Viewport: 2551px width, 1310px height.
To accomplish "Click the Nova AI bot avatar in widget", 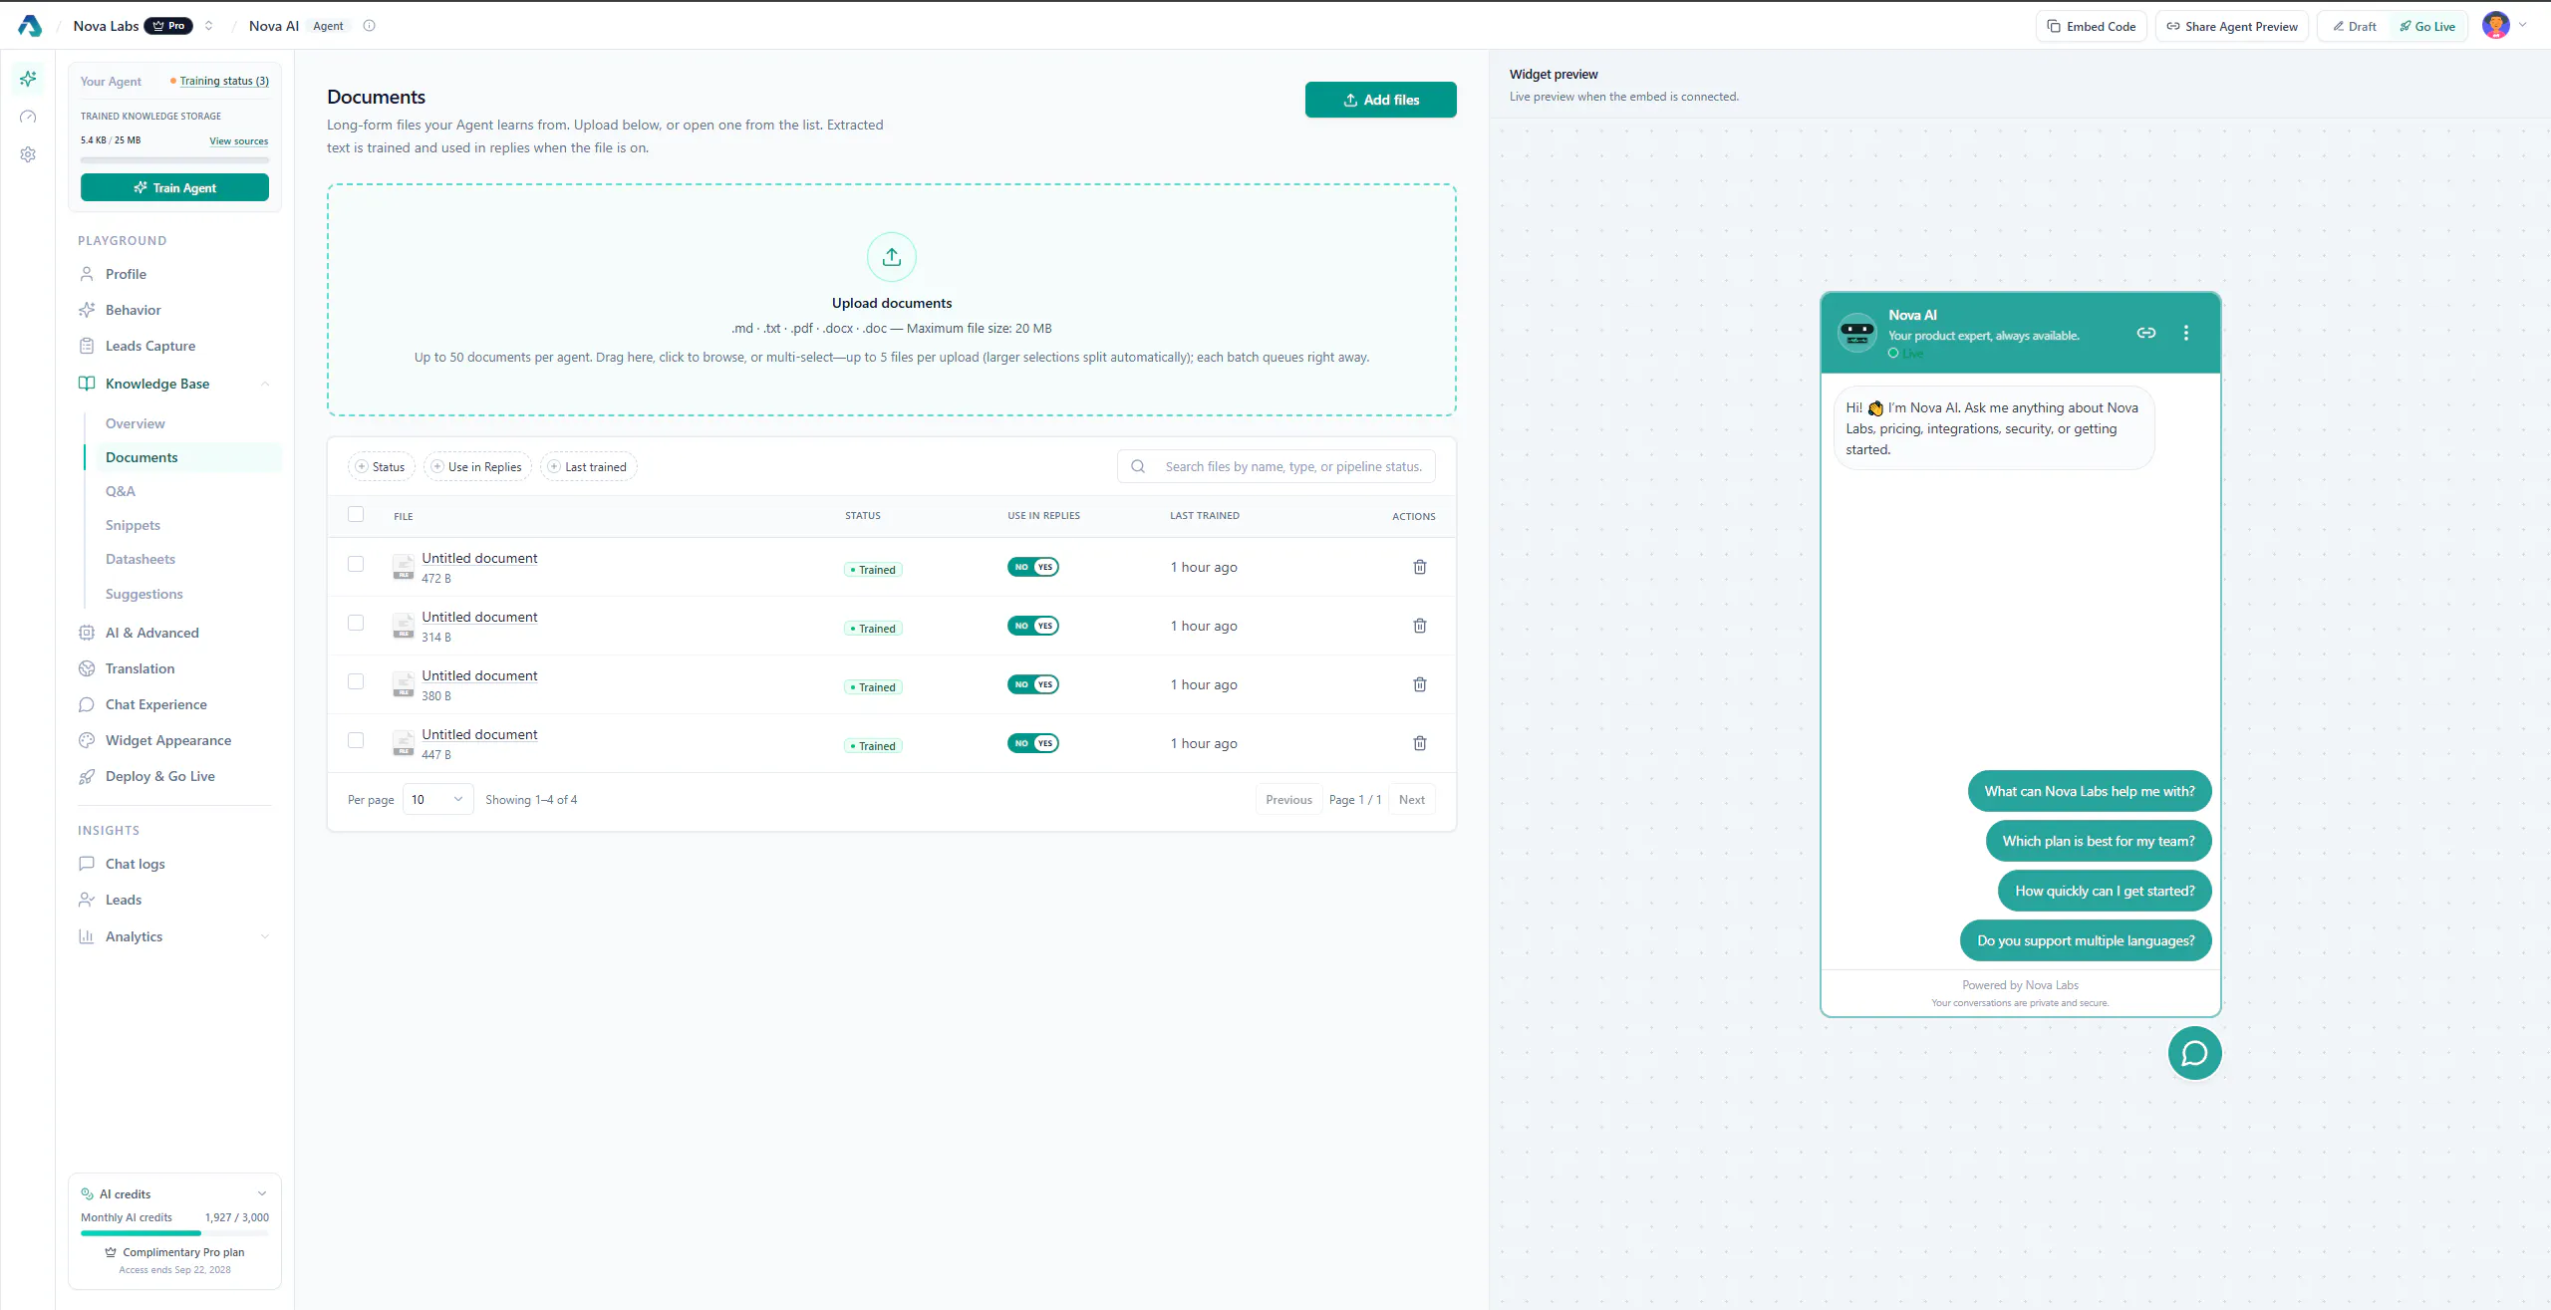I will click(x=1857, y=333).
